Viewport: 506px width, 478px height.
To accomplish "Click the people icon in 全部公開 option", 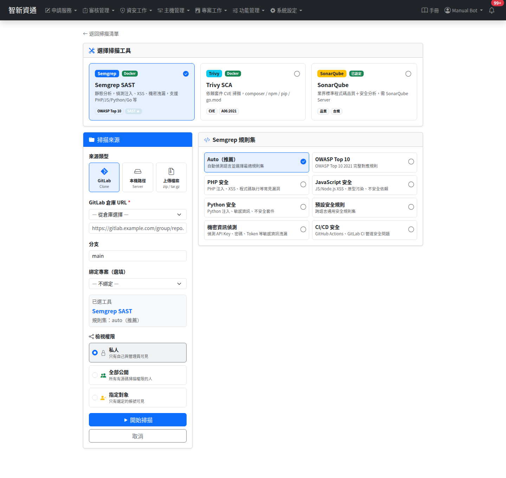I will tap(103, 375).
